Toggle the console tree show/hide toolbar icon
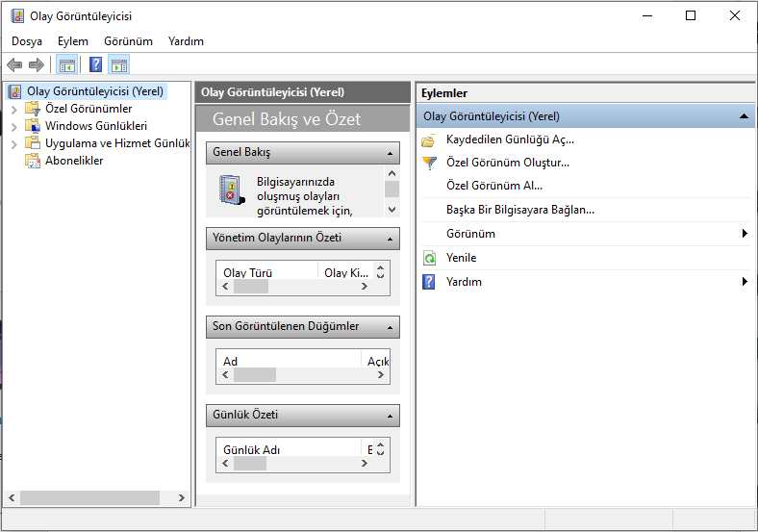 click(67, 64)
